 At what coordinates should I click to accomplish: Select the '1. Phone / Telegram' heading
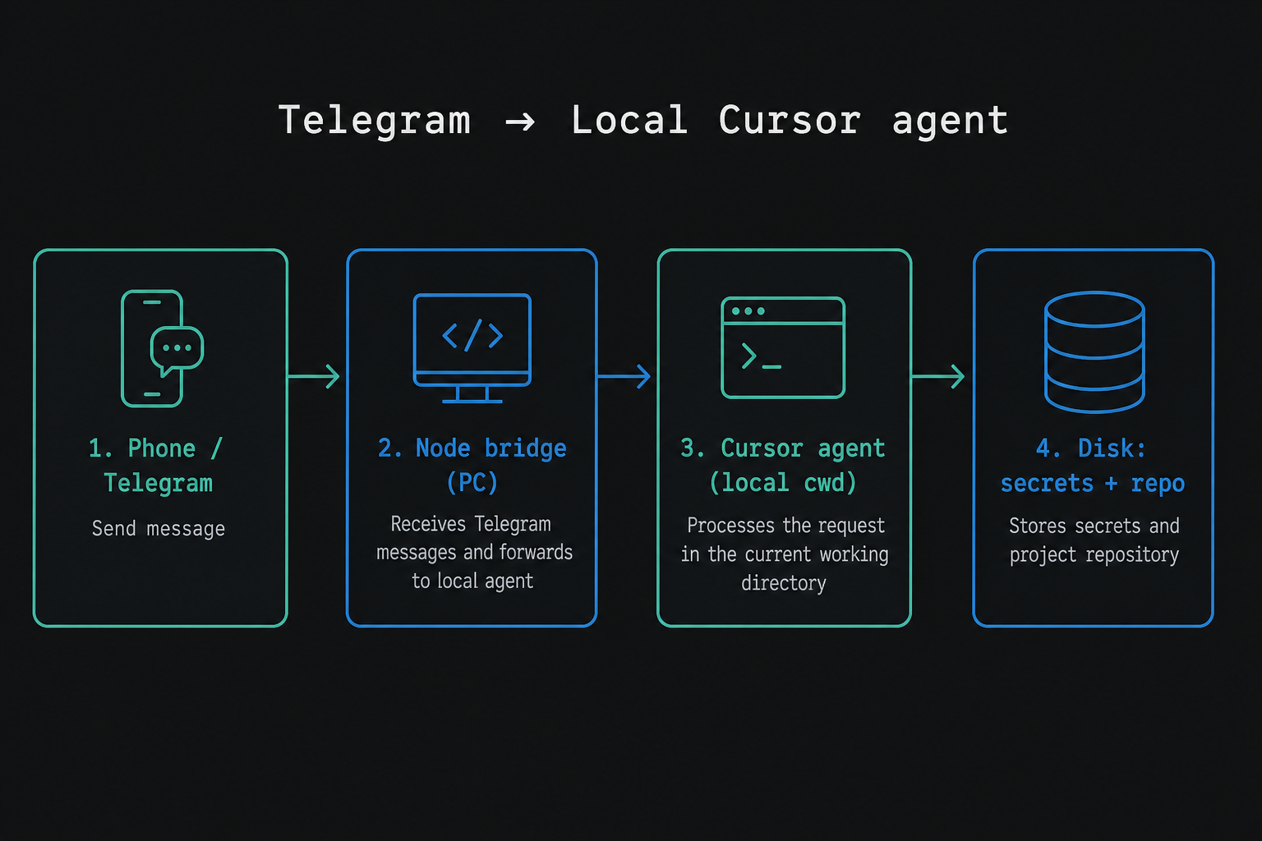pyautogui.click(x=157, y=465)
